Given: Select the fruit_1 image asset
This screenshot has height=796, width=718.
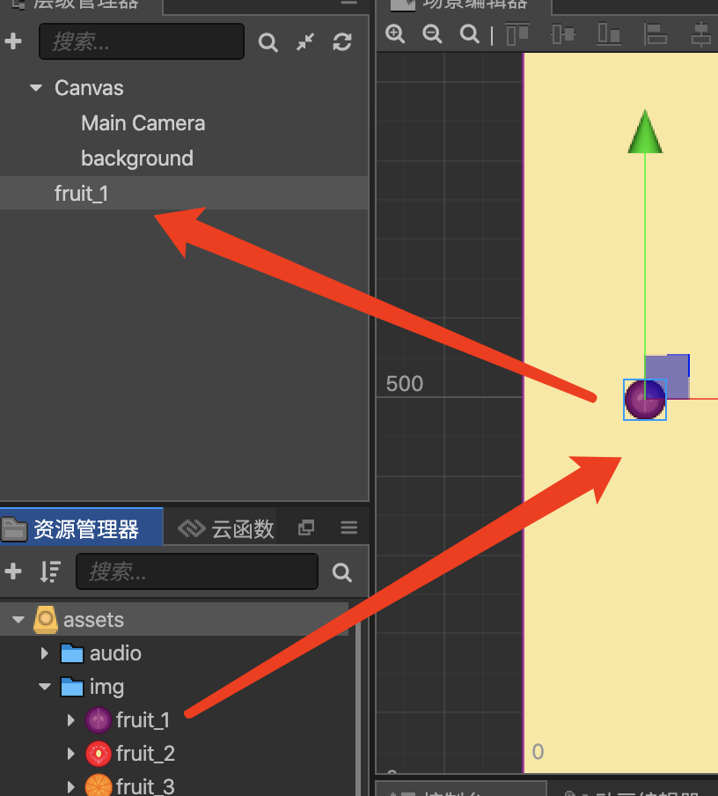Looking at the screenshot, I should (143, 720).
